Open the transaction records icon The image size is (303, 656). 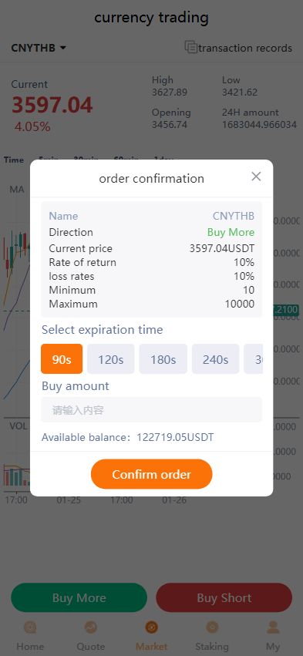coord(191,47)
